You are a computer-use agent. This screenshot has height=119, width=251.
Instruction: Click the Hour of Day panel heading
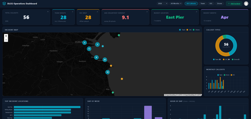coord(176,101)
